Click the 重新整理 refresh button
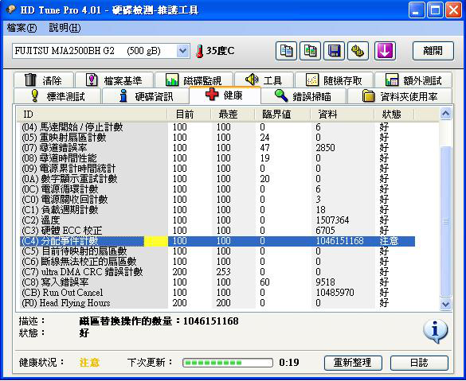This screenshot has height=381, width=466. pos(353,363)
